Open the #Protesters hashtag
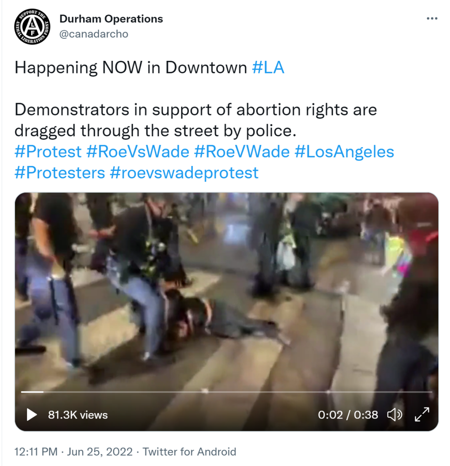The height and width of the screenshot is (466, 450). tap(60, 173)
